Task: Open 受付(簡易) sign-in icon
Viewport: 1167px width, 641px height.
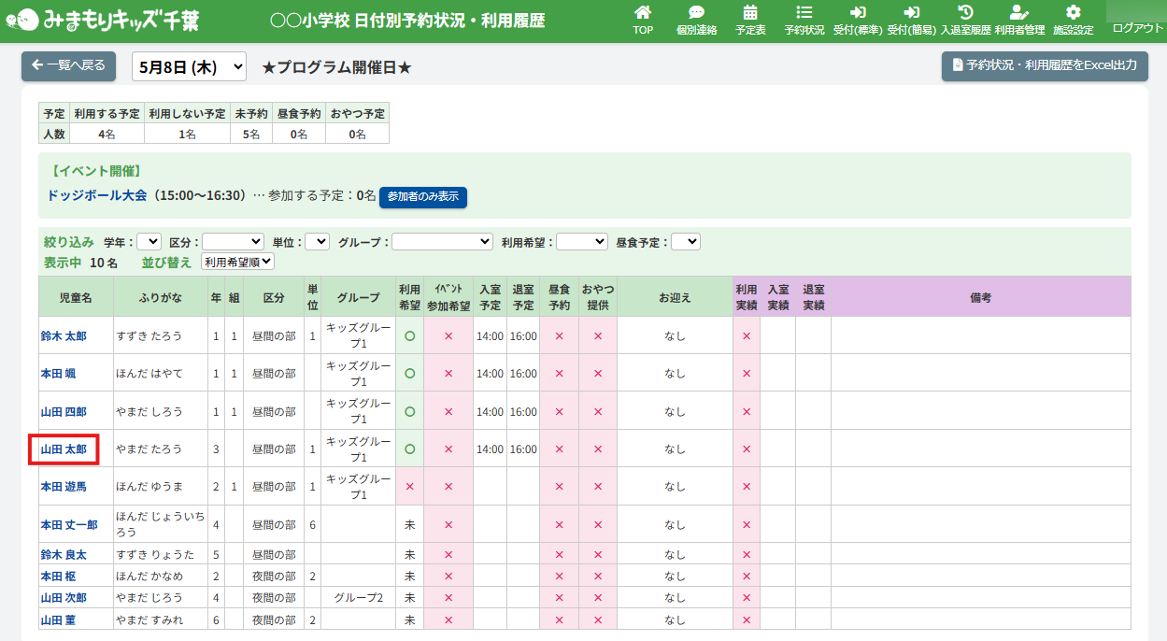Action: pyautogui.click(x=911, y=13)
